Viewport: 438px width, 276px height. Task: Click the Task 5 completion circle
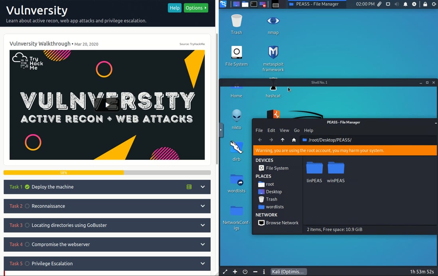pos(27,263)
